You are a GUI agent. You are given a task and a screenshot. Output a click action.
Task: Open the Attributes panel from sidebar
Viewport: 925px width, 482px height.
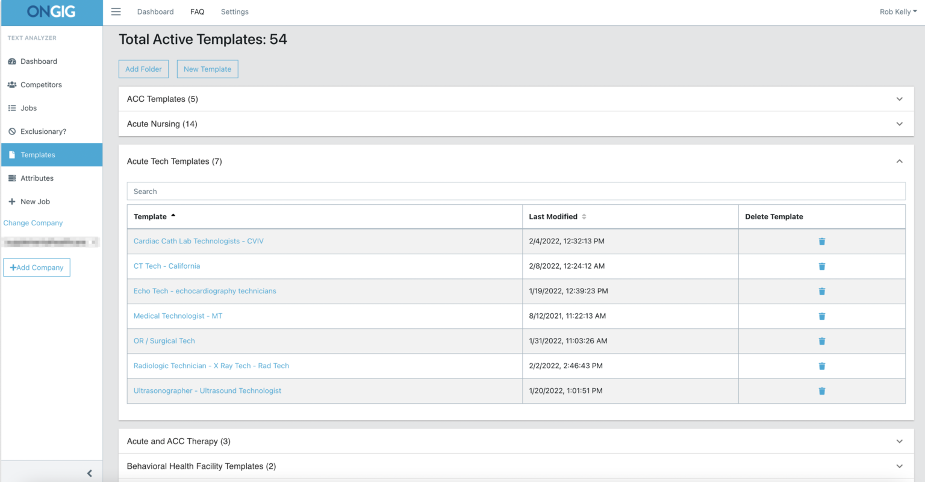coord(36,178)
